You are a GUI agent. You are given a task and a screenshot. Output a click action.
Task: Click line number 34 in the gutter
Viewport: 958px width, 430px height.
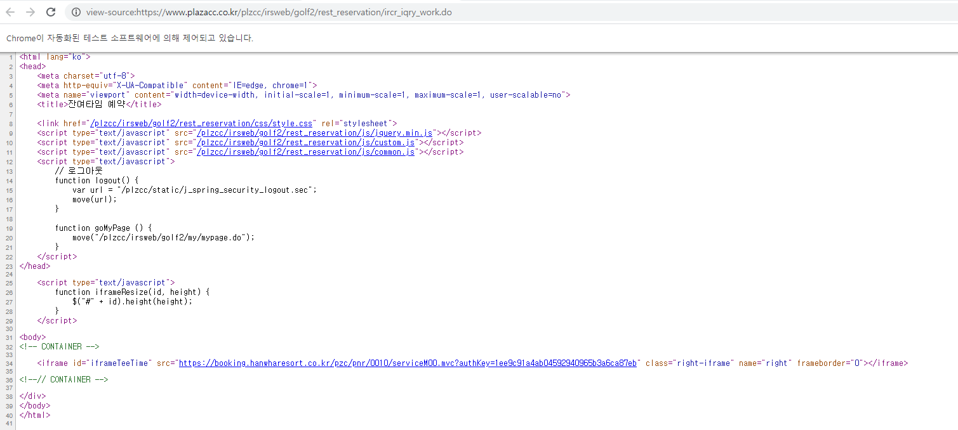point(10,364)
